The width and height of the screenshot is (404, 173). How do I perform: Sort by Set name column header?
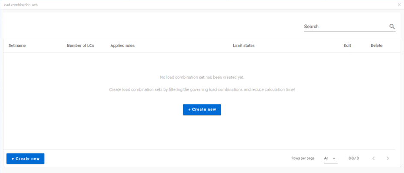17,45
